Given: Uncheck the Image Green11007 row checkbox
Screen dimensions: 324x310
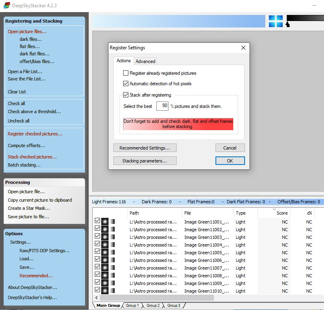Looking at the screenshot, I should pos(97,266).
